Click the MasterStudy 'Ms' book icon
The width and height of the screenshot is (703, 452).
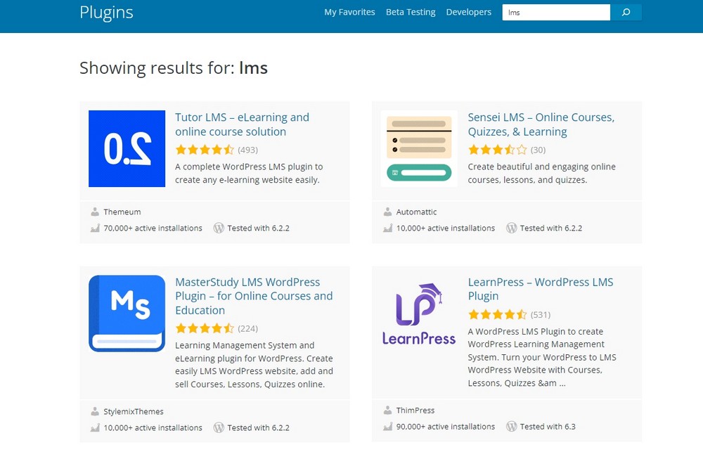point(127,314)
